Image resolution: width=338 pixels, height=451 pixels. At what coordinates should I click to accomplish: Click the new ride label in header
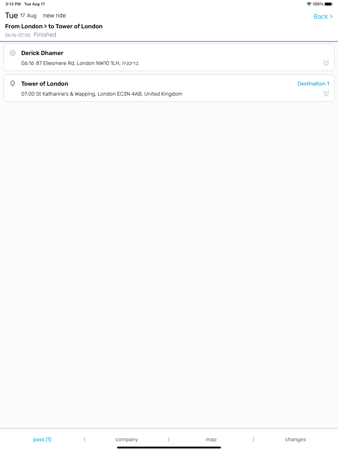coord(54,16)
